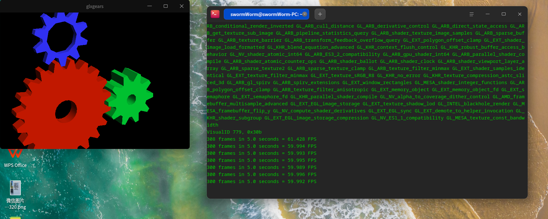Click the 'VisualID 779, 0x30b' line

(x=234, y=132)
